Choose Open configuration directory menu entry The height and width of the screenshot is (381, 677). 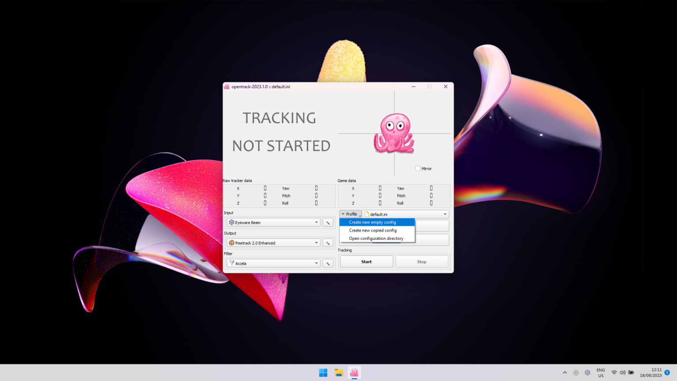[376, 238]
